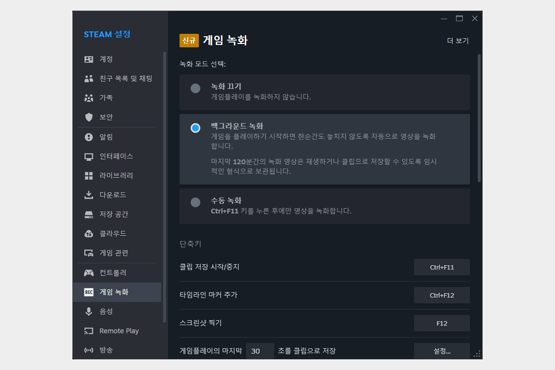Select the 녹화 끄기 radio option

tap(195, 88)
